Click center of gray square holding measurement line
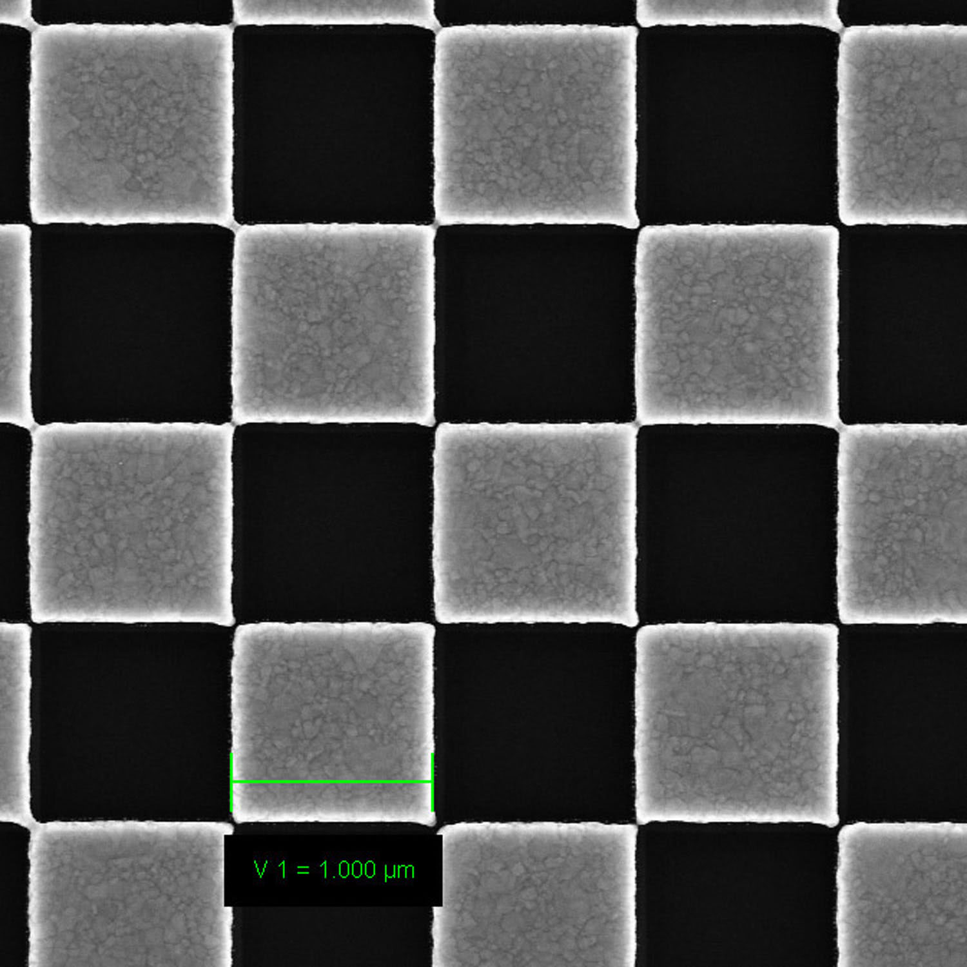Image resolution: width=967 pixels, height=967 pixels. pos(333,722)
